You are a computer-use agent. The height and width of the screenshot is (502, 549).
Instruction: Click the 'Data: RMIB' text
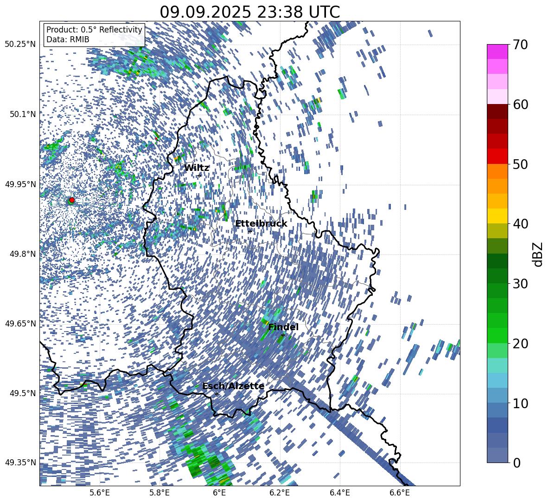tap(68, 39)
